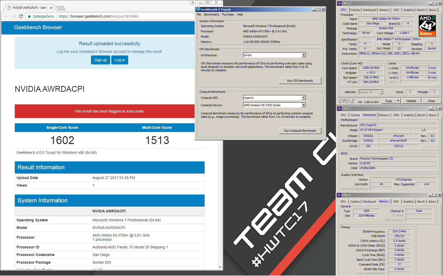Open a new Chrome tab

(x=61, y=8)
